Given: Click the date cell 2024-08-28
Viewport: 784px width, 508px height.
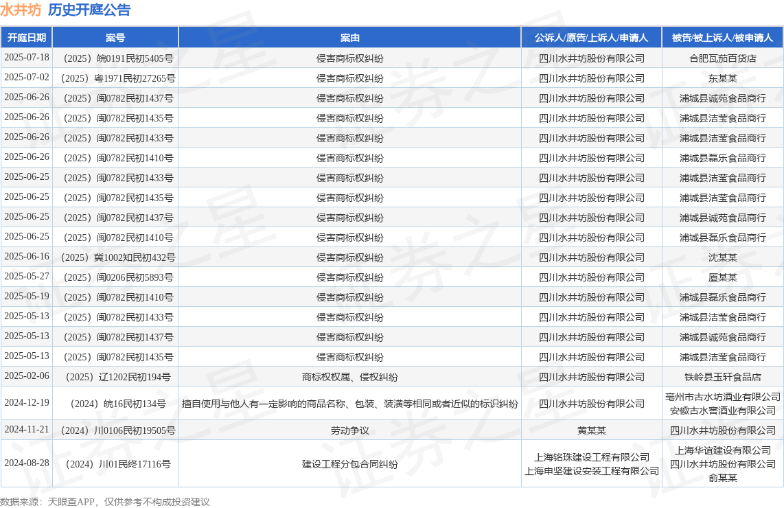Looking at the screenshot, I should click(x=27, y=463).
